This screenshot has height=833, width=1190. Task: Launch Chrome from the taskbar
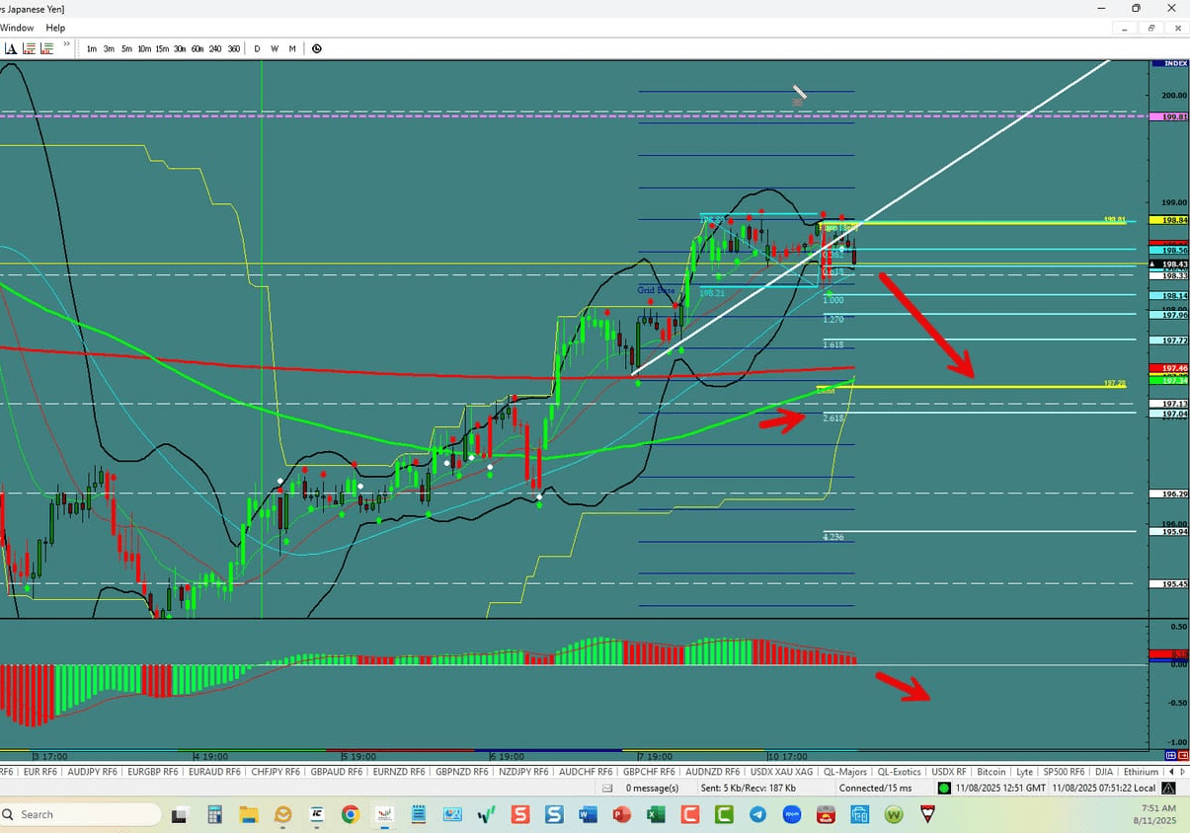(350, 814)
